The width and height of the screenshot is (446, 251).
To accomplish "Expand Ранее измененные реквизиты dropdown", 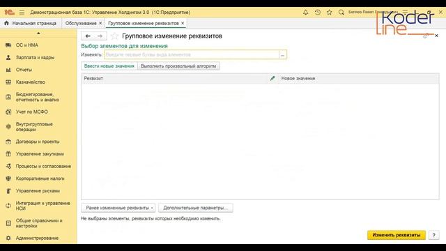I will pyautogui.click(x=118, y=208).
